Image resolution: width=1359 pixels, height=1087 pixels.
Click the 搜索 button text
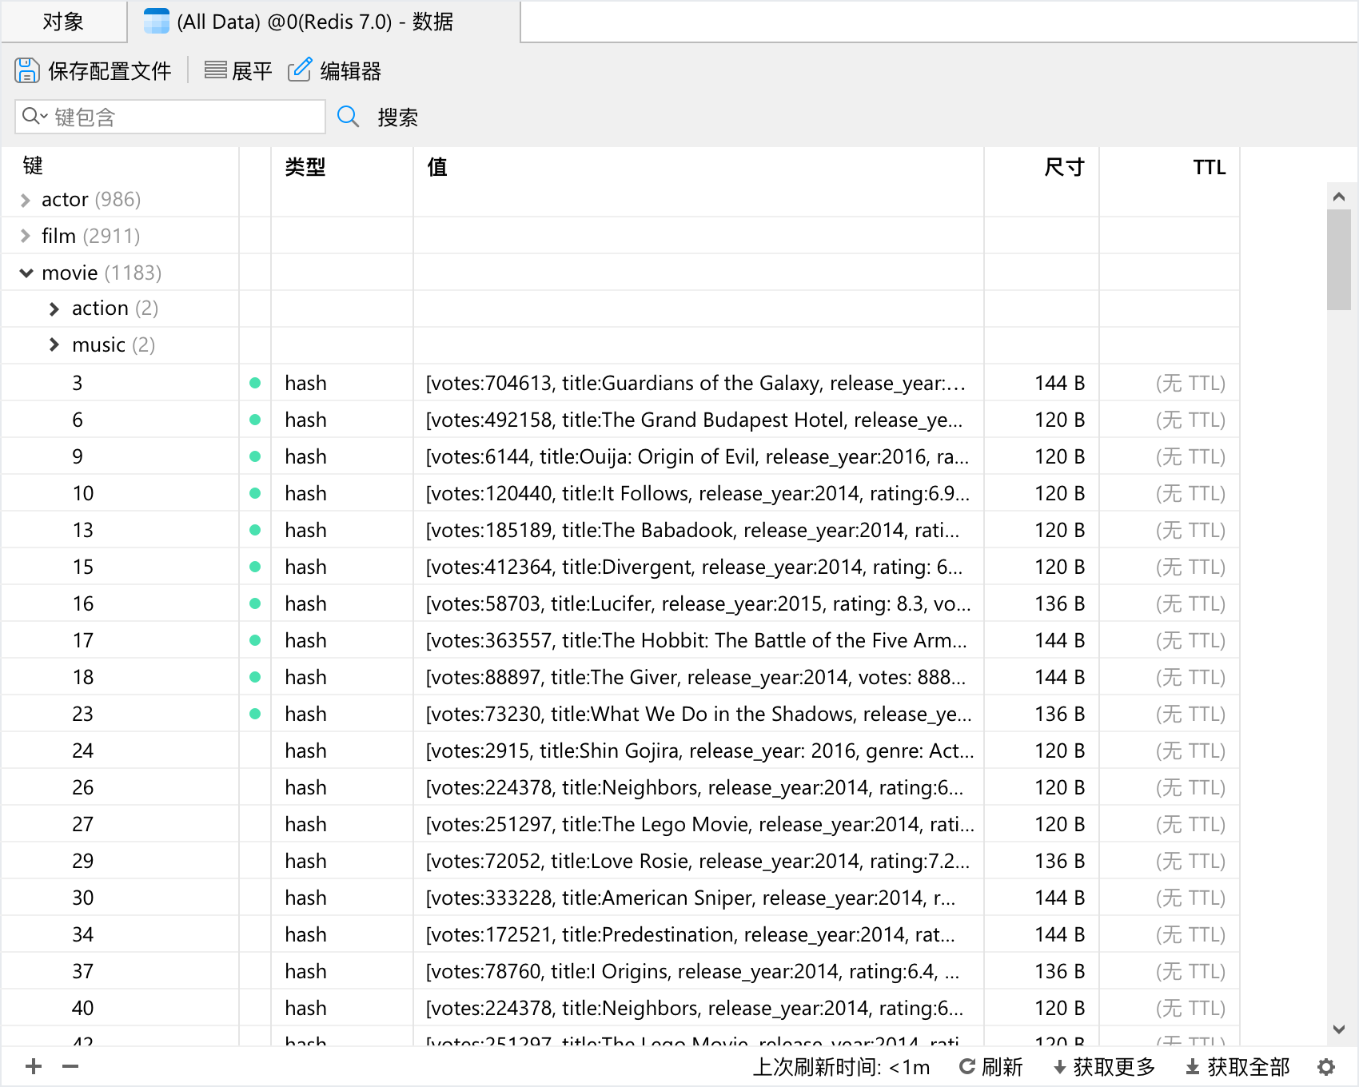click(397, 117)
